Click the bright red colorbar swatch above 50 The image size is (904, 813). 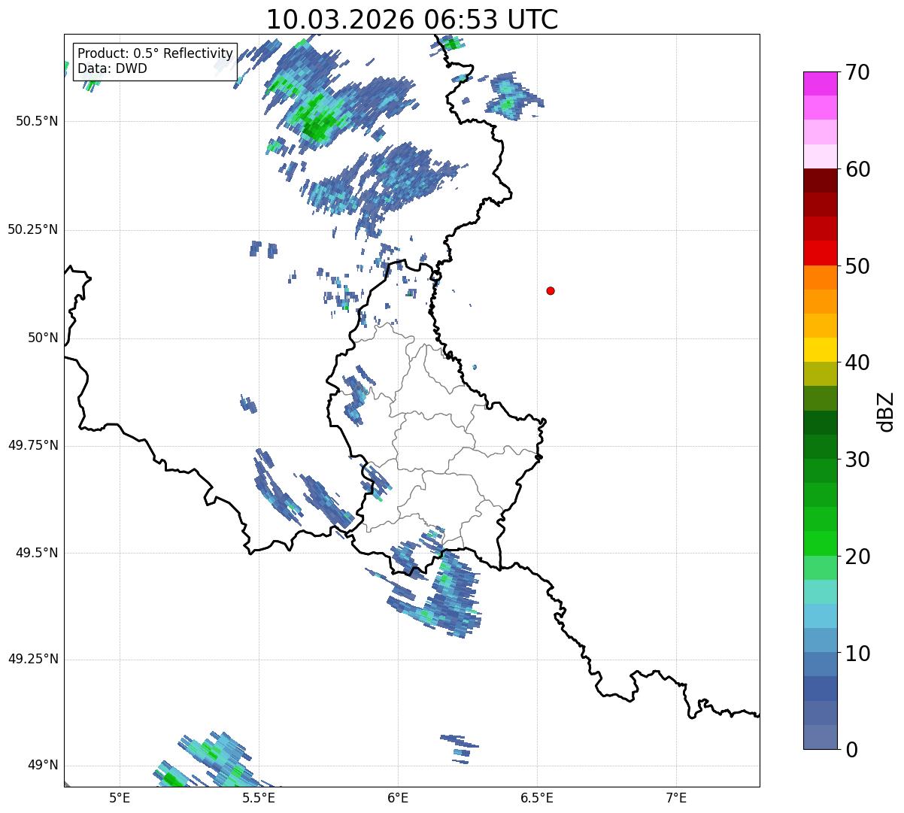point(820,253)
